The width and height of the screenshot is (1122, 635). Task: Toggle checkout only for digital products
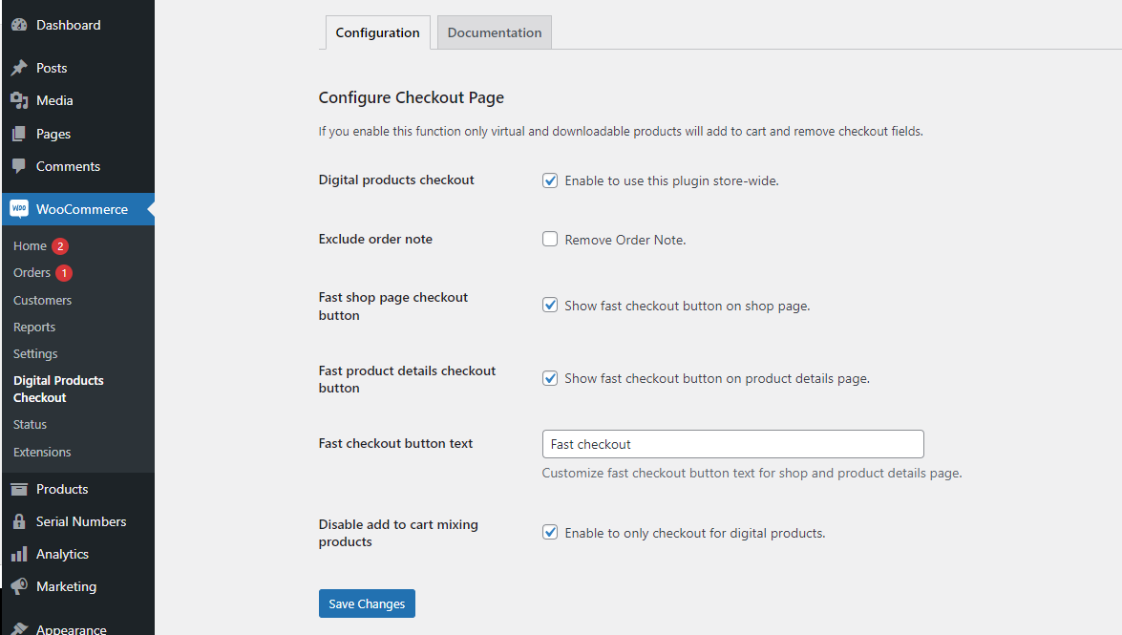point(550,531)
